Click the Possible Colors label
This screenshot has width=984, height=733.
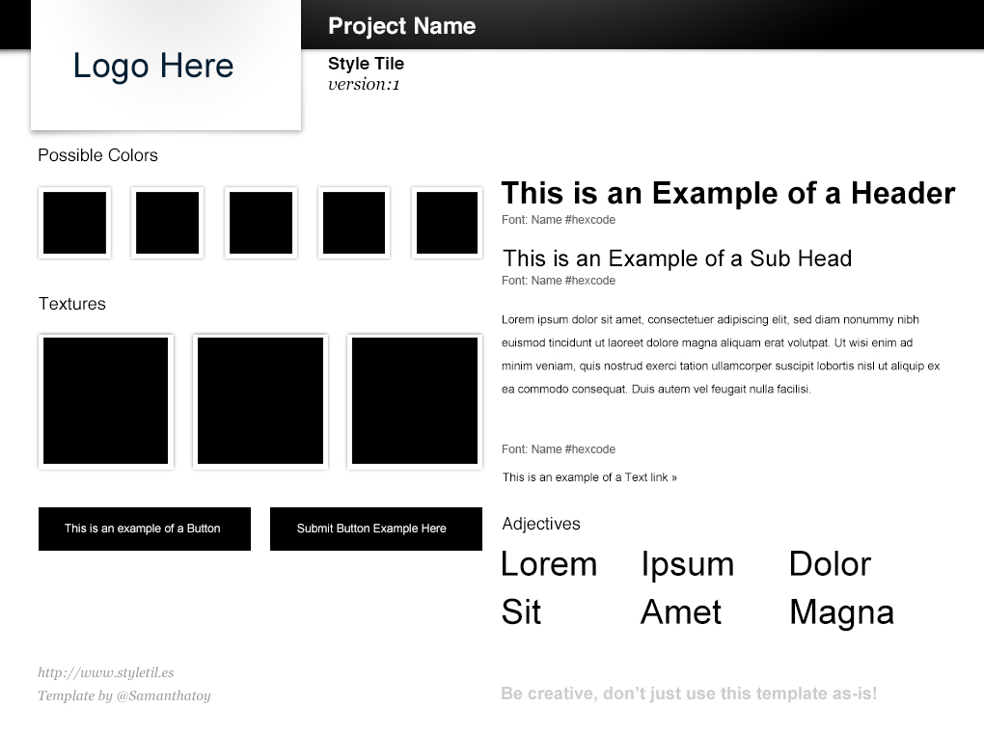tap(97, 155)
